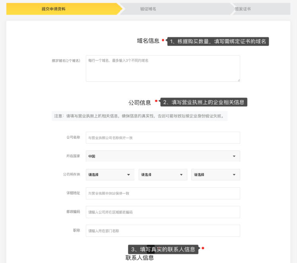Click the 注意 notice text about 营业执照
The image size is (297, 263).
pos(140,116)
